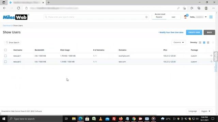This screenshot has width=218, height=122.
Task: Open browser collections icon
Action: pyautogui.click(x=199, y=8)
